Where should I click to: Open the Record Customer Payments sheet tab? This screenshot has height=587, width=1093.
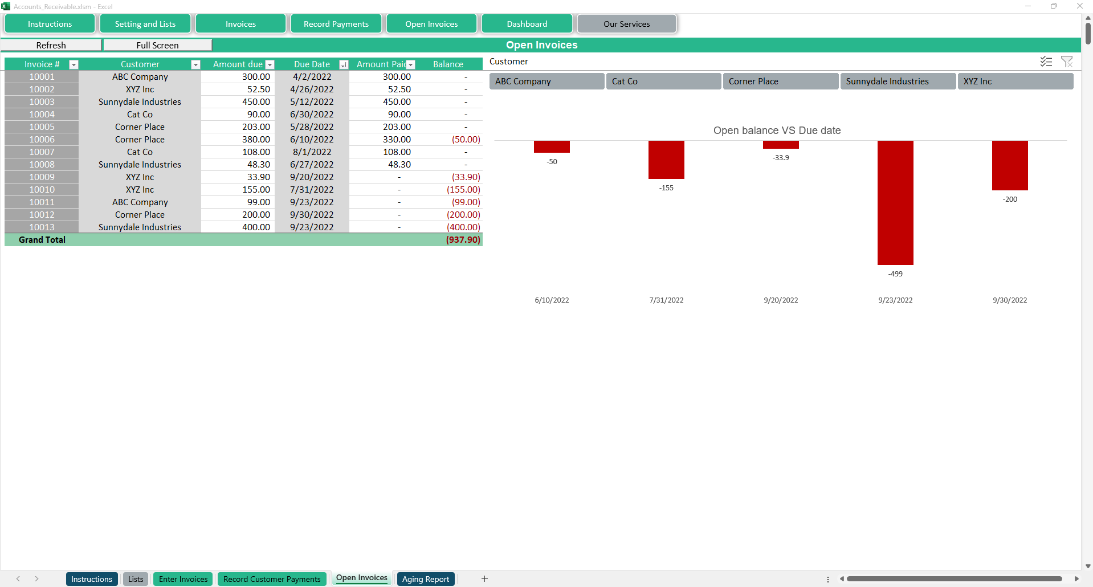[272, 579]
